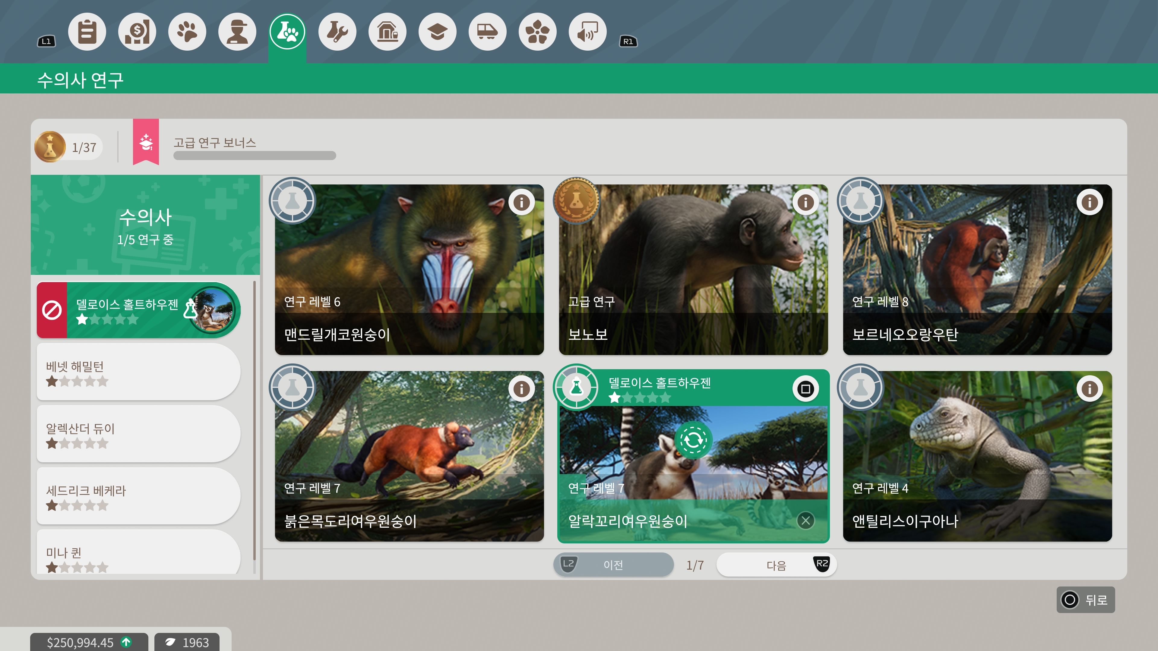This screenshot has height=651, width=1158.
Task: Open the education graduation cap tab
Action: (x=437, y=32)
